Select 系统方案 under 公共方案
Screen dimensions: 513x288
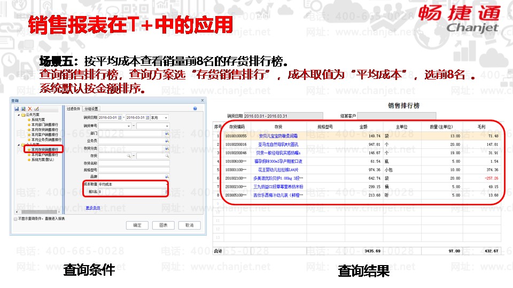[38, 120]
